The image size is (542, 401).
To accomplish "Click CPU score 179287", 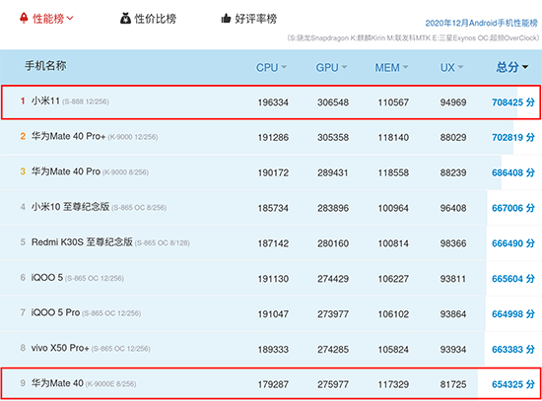I will (273, 384).
